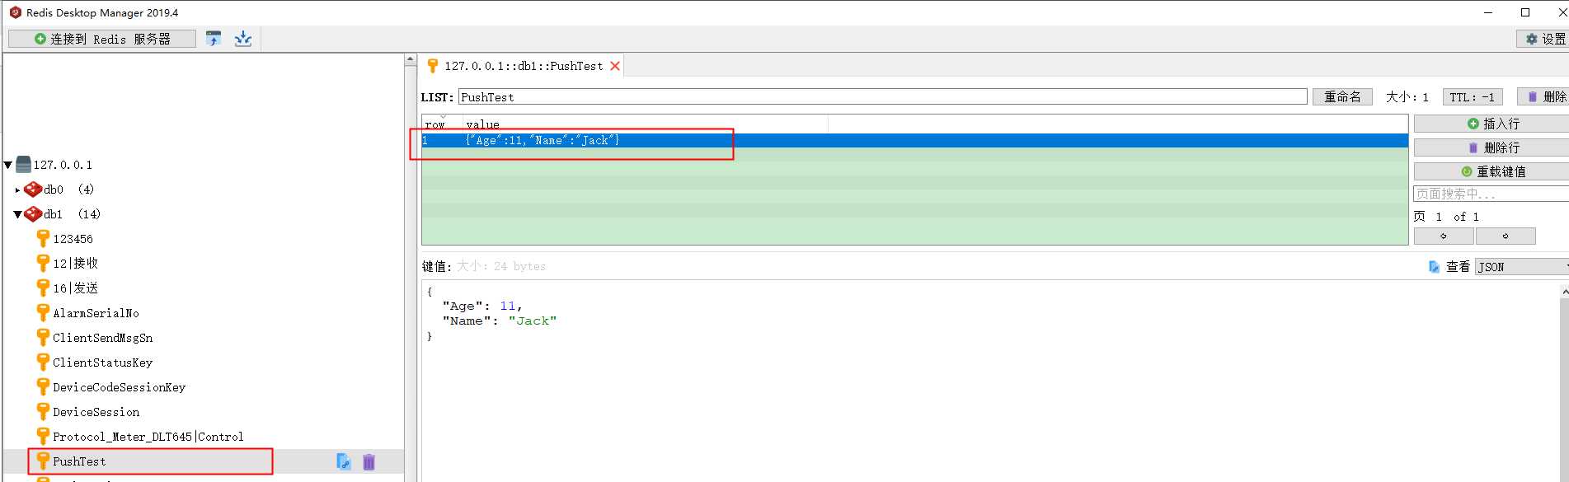1569x482 pixels.
Task: Open the AlarmSerialNo key
Action: (96, 313)
